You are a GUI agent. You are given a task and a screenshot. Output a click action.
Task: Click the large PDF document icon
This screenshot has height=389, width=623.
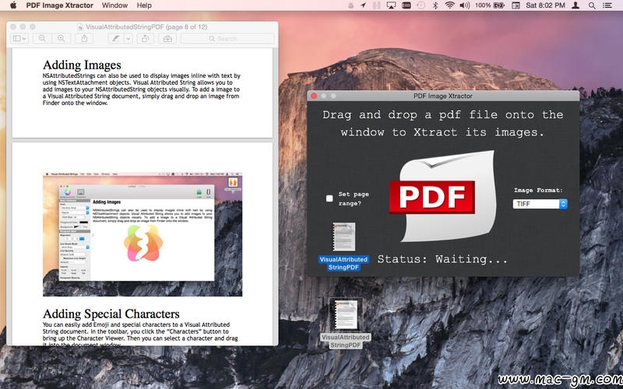pyautogui.click(x=442, y=196)
